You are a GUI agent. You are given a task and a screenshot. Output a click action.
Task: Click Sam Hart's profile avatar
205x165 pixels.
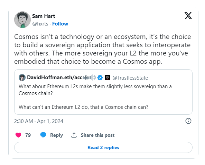pyautogui.click(x=22, y=20)
